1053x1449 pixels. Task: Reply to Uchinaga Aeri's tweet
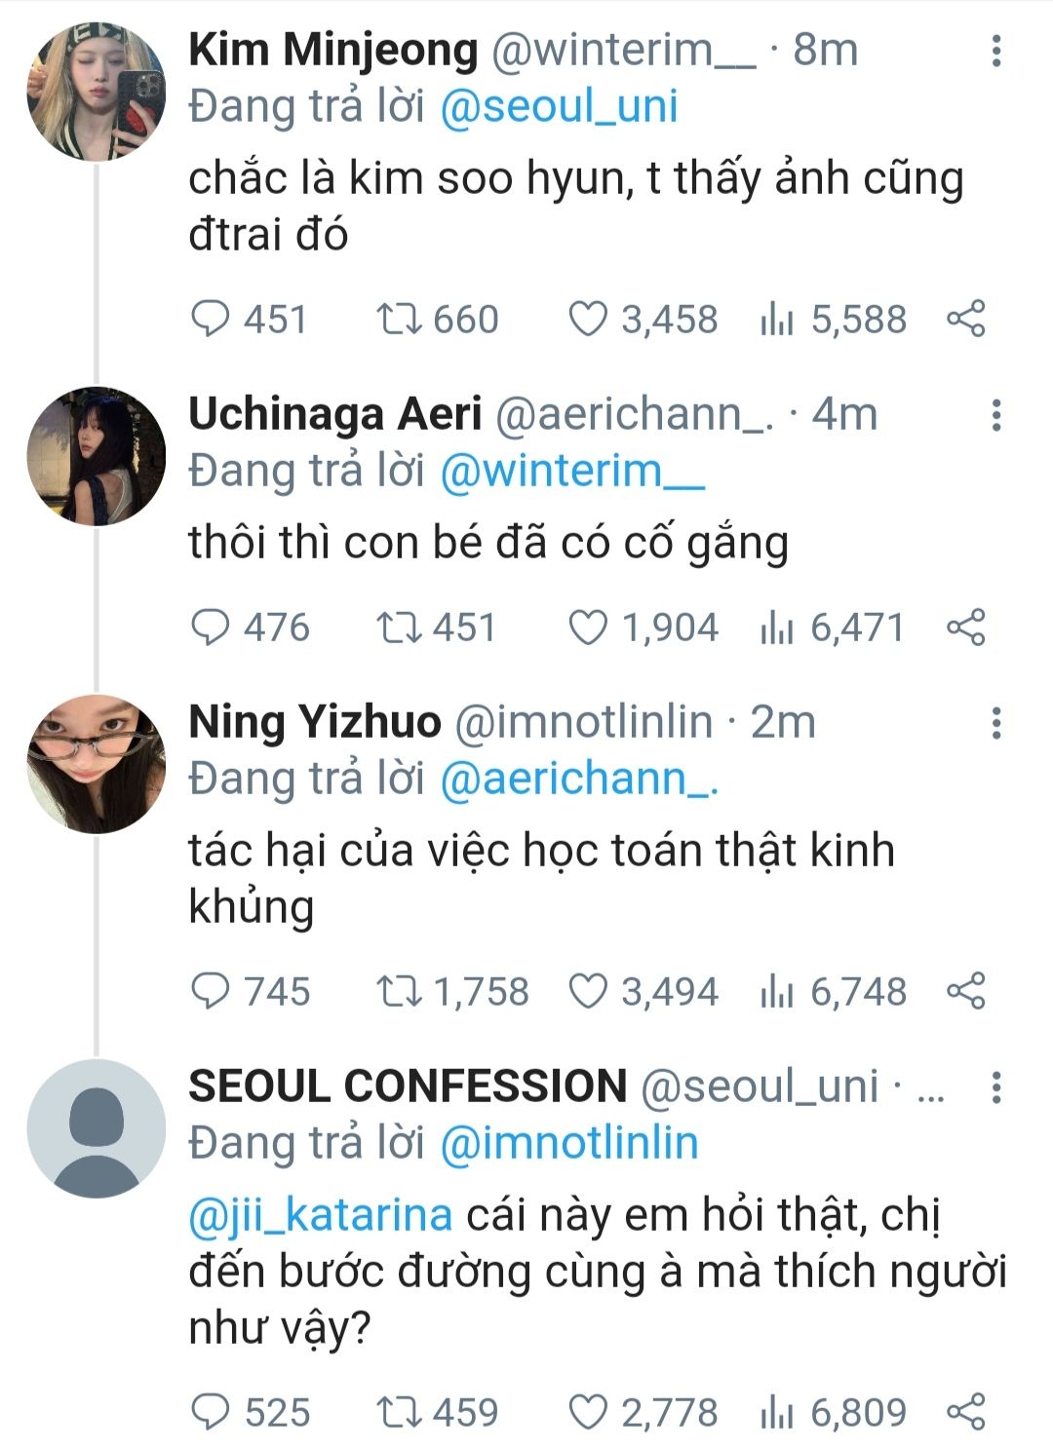[211, 628]
